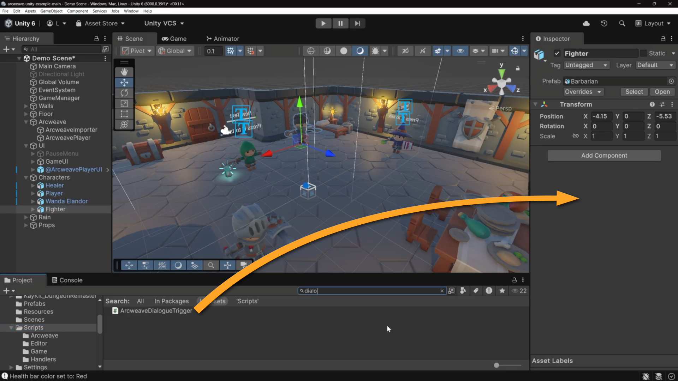
Task: Select ArcweaveDialogueTrigger script asset
Action: point(152,311)
